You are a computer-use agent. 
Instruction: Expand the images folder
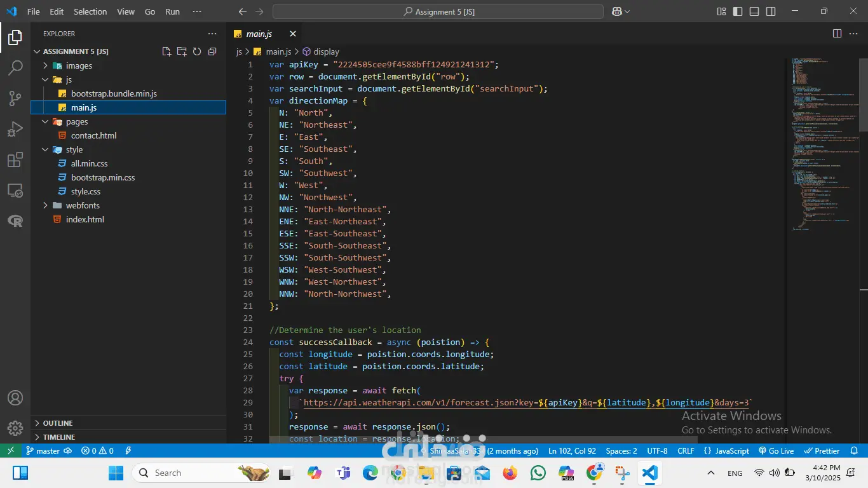[x=79, y=65]
